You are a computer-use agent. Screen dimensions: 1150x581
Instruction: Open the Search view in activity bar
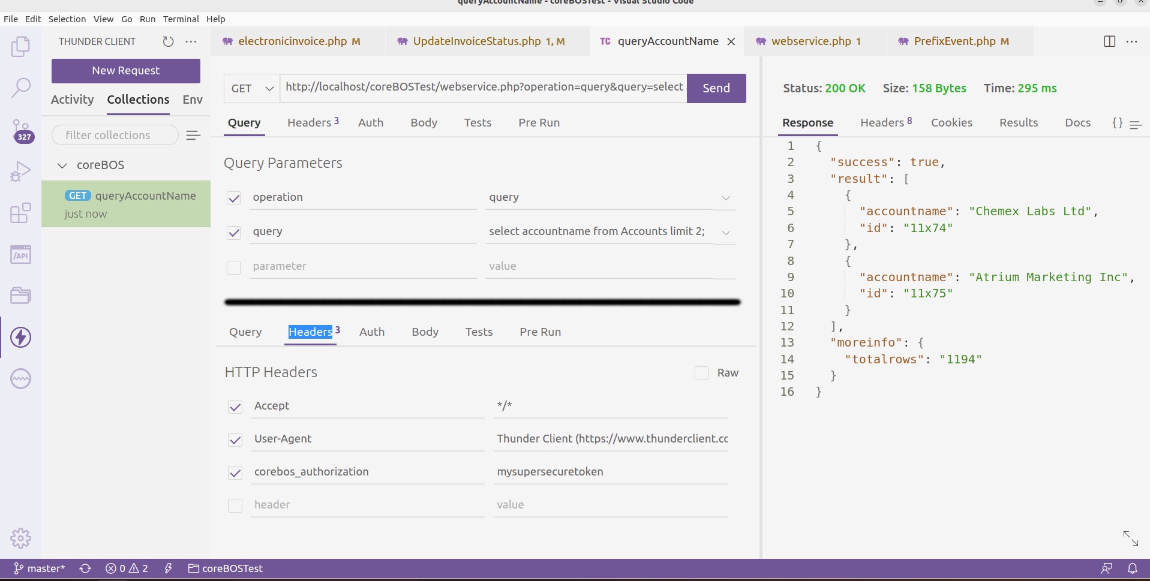20,88
